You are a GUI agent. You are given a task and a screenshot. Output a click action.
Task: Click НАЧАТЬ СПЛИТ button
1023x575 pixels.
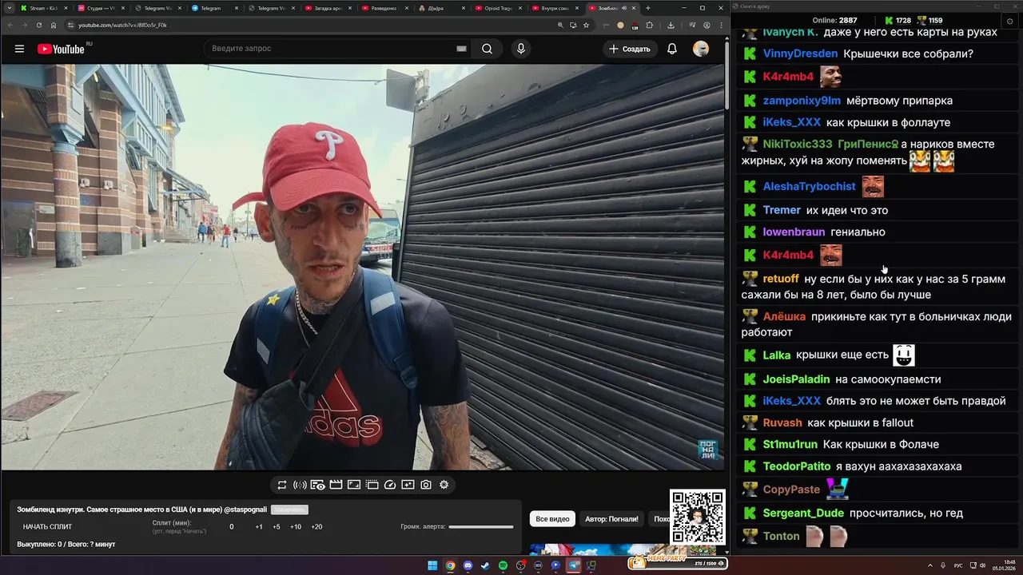[x=47, y=527]
